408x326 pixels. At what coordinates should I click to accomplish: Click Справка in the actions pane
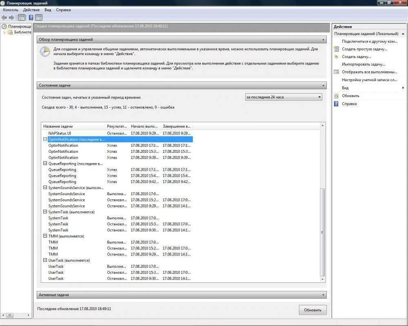pos(349,104)
